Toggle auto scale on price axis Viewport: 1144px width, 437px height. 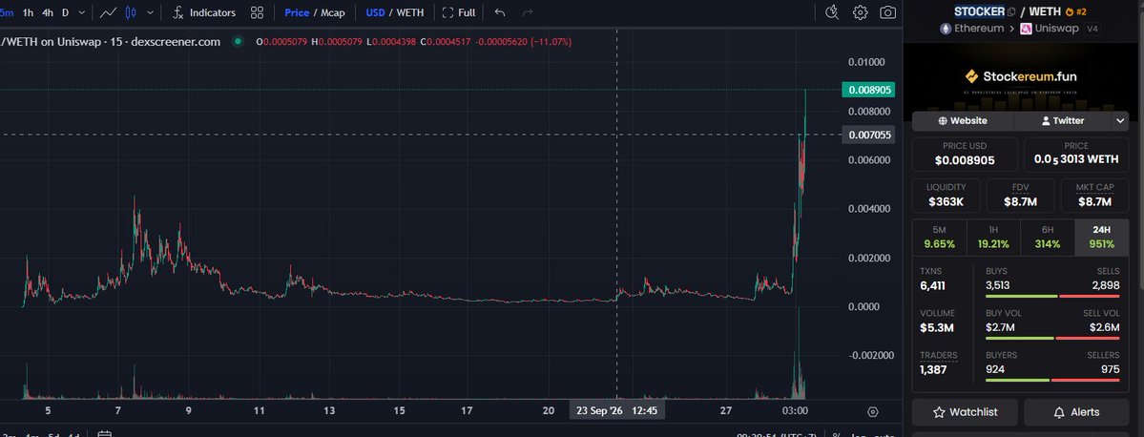[x=884, y=435]
